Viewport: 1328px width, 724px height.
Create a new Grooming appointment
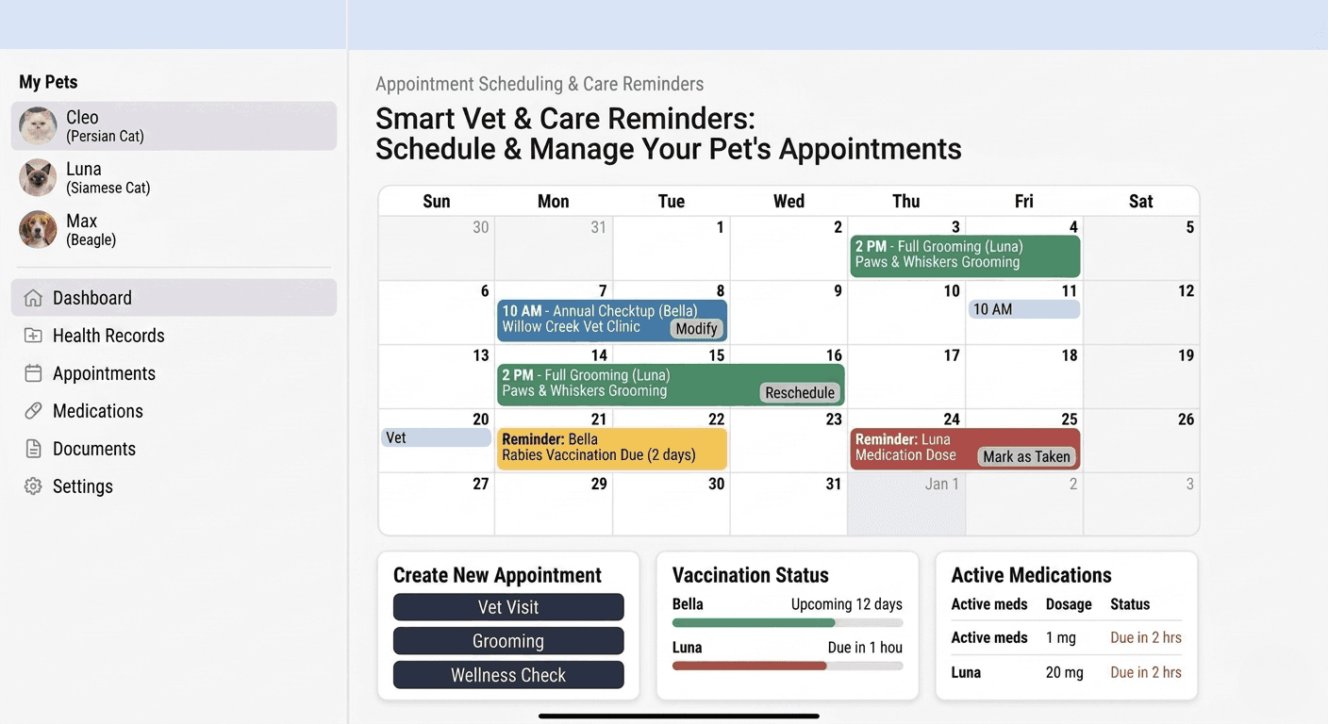click(508, 641)
